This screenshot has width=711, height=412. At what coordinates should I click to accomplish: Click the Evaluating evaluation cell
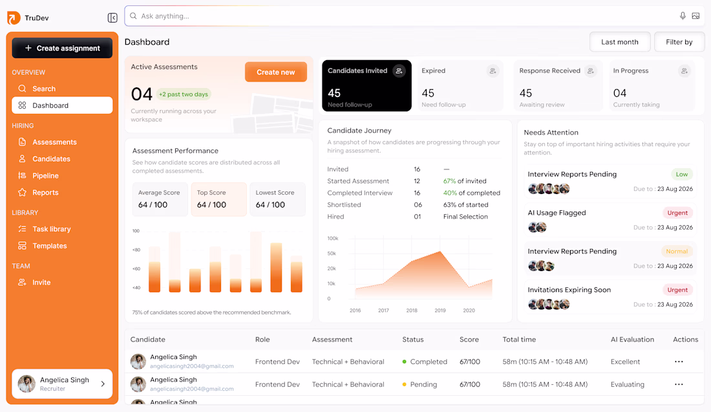pyautogui.click(x=627, y=384)
